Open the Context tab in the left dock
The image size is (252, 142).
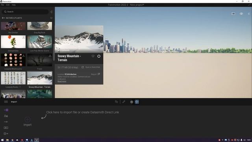point(6,116)
